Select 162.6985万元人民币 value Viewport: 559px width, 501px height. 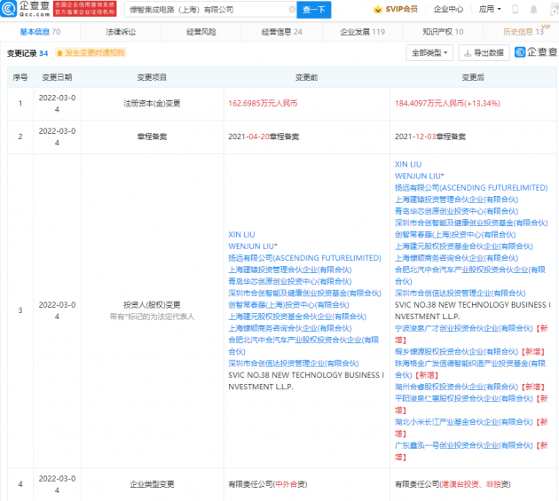click(x=263, y=104)
